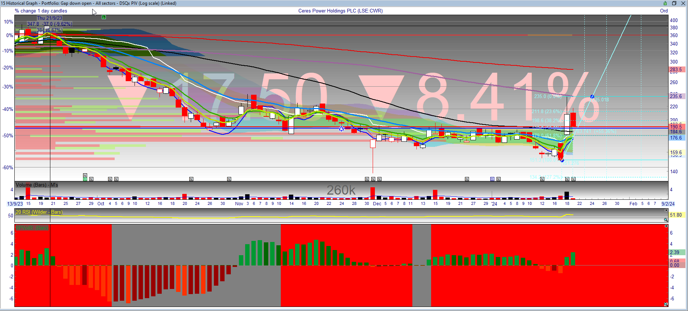Close the RSI indicator panel
688x311 pixels.
666,210
